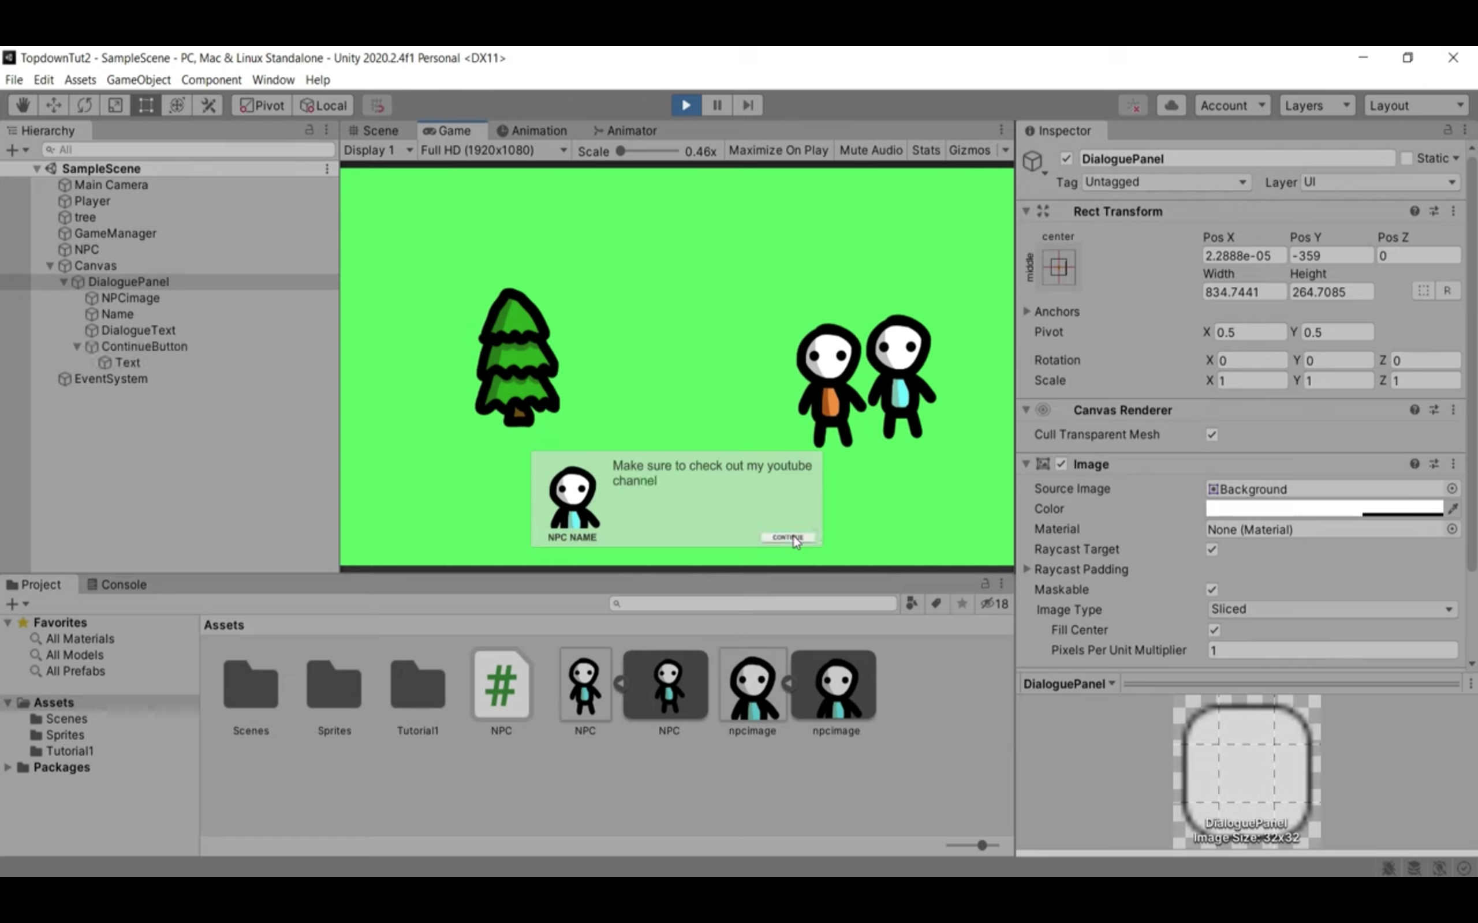Click the Step frame button

tap(748, 105)
